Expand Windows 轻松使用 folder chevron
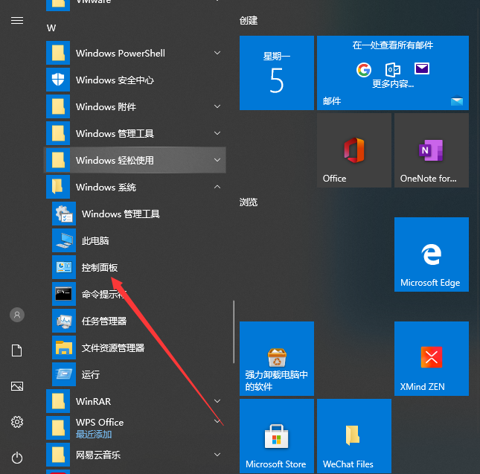Screen dimensions: 480x474 pos(217,160)
